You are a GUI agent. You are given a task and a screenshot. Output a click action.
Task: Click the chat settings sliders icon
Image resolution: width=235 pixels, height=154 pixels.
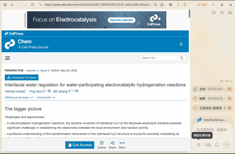[x=208, y=145]
